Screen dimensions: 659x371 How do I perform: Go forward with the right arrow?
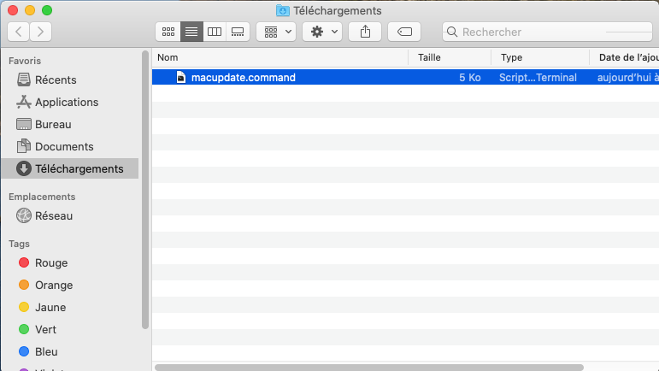tap(40, 32)
